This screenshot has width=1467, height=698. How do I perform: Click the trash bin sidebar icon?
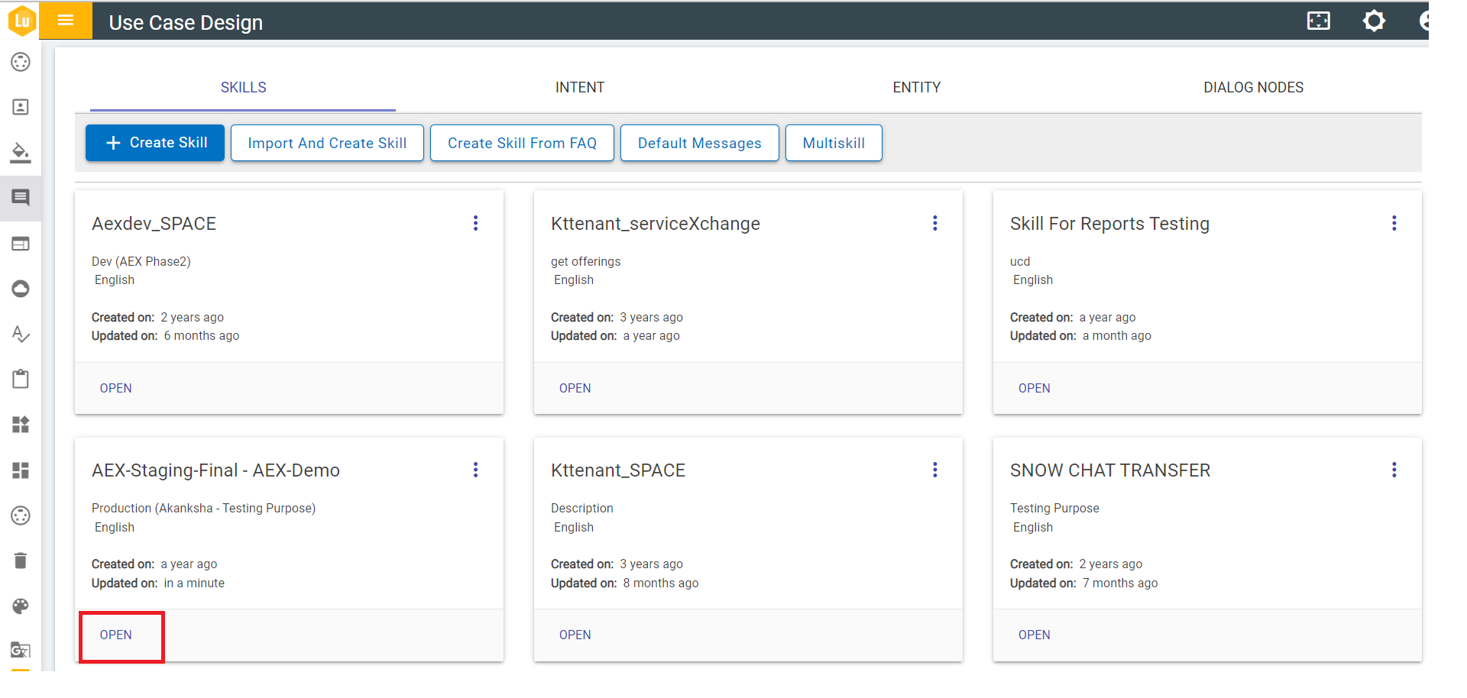(21, 561)
